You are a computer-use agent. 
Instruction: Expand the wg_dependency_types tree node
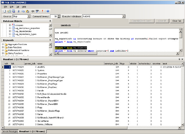coord(10,34)
